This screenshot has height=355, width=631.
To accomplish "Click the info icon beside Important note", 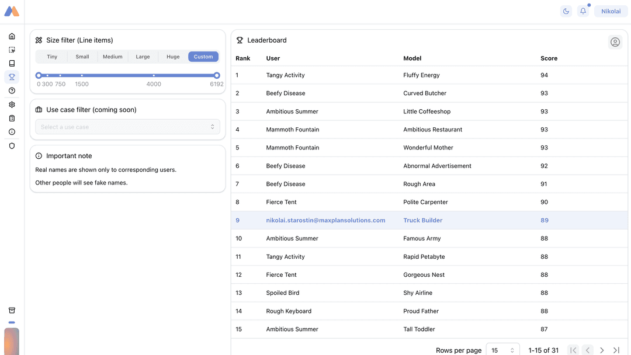I will 39,156.
